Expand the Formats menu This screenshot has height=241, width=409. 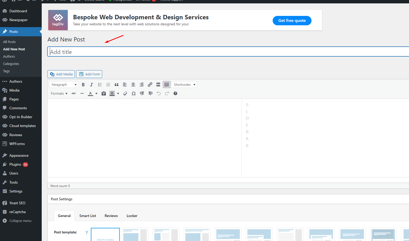pyautogui.click(x=59, y=93)
